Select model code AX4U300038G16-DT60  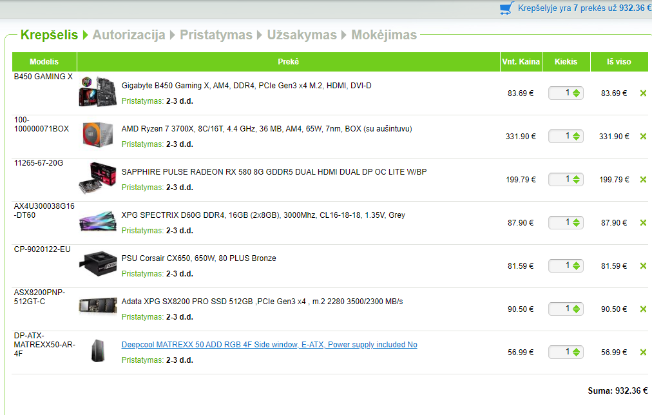[x=44, y=211]
